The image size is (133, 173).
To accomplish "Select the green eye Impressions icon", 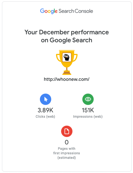I will 88,99.
